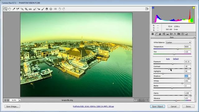This screenshot has width=199, height=112.
Task: Switch to the Effects fx tab
Action: (175, 34)
